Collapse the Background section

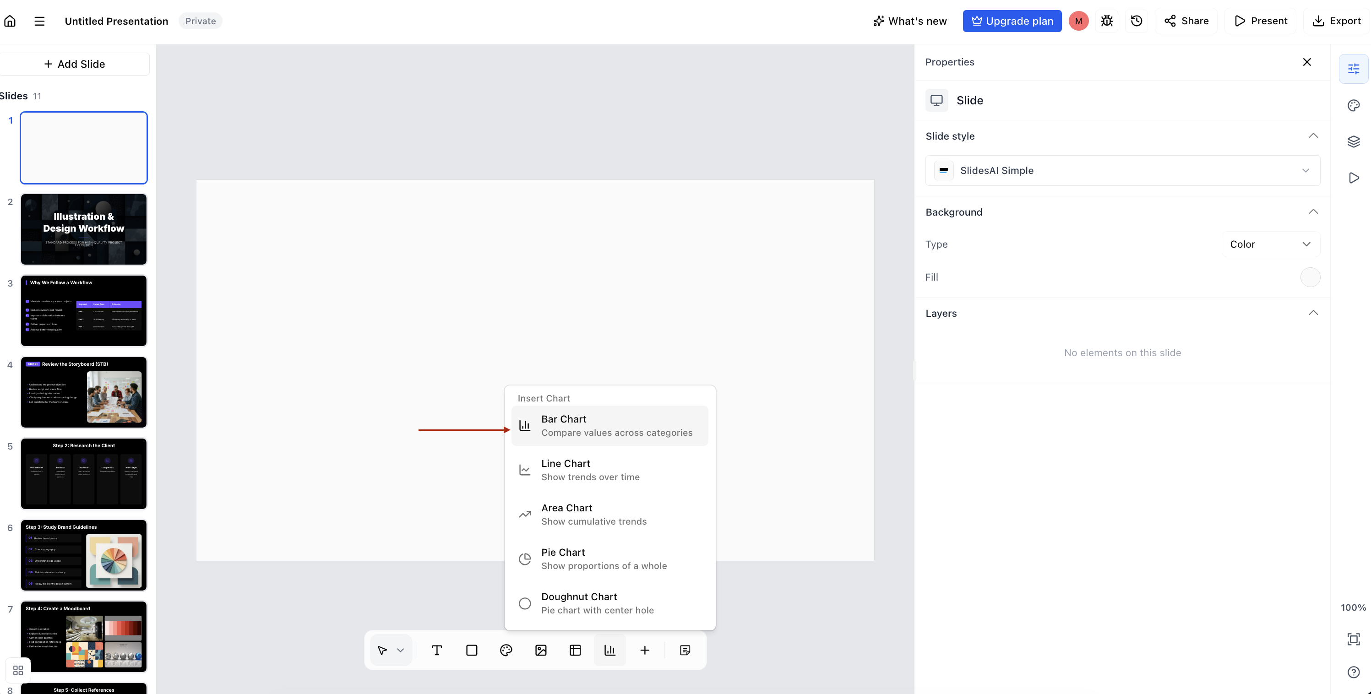[1313, 212]
